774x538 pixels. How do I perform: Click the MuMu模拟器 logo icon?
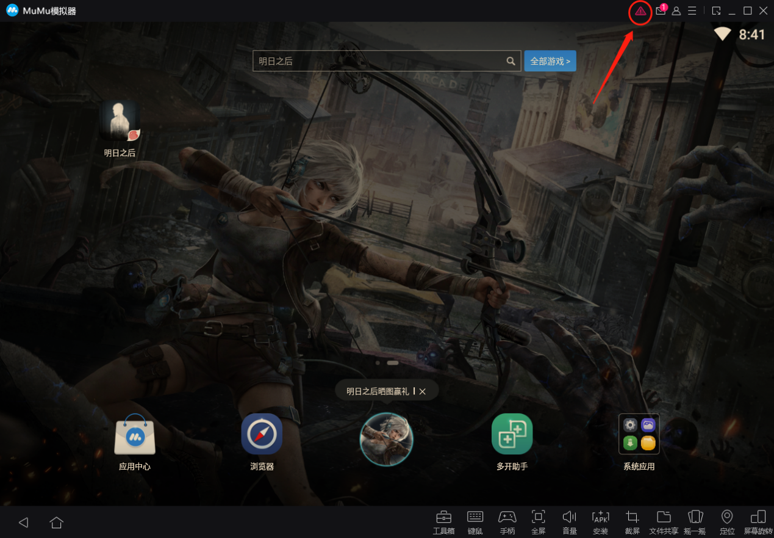coord(12,11)
